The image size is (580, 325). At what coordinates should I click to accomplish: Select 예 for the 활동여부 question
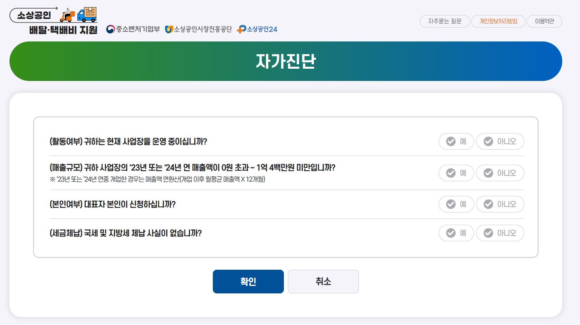tap(456, 141)
